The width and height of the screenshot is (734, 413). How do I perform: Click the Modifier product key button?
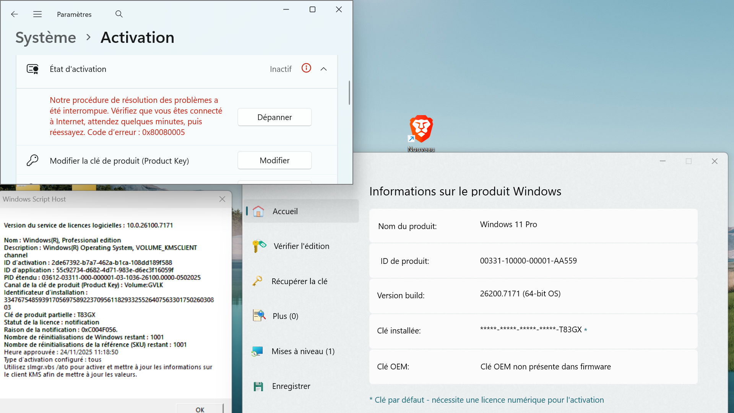274,160
